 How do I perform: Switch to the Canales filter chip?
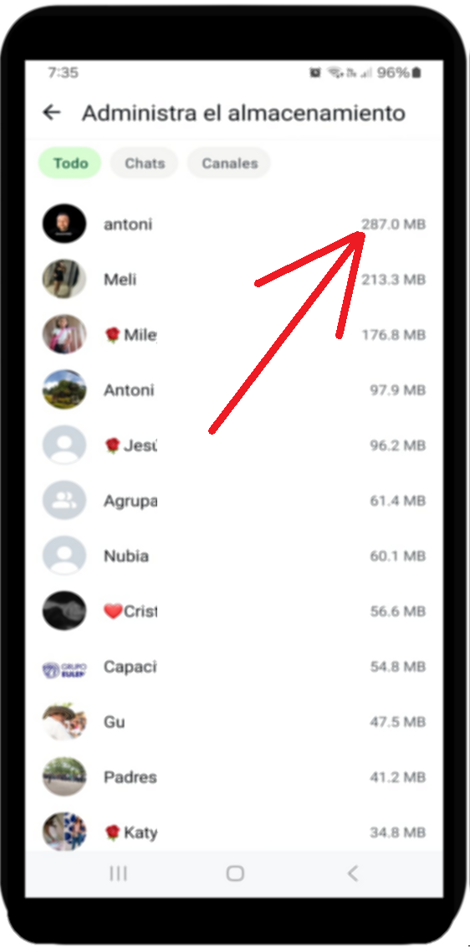(229, 163)
